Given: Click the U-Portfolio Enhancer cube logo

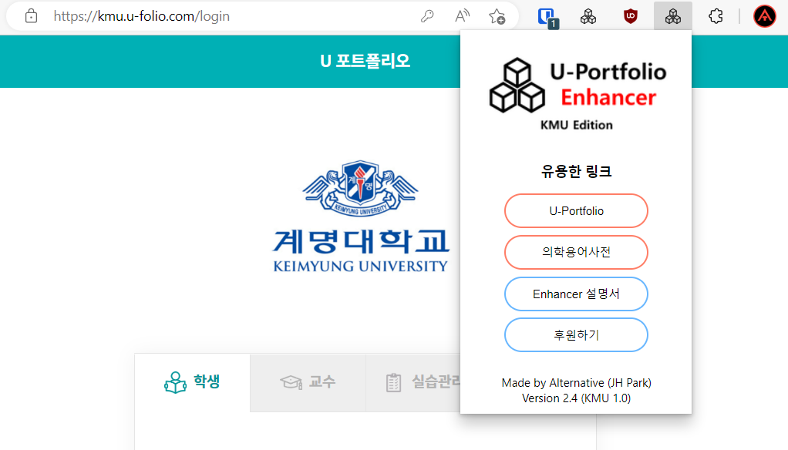Looking at the screenshot, I should [x=517, y=85].
